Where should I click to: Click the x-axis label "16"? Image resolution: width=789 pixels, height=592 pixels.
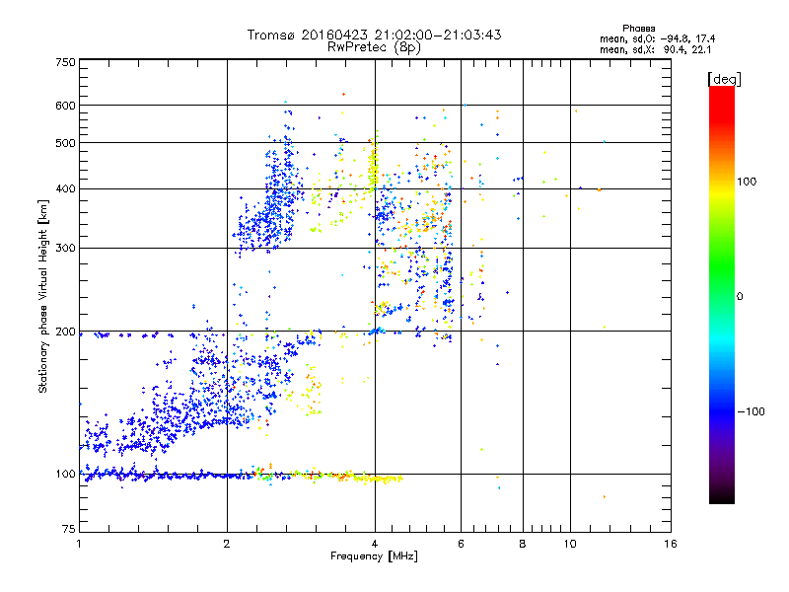click(671, 544)
